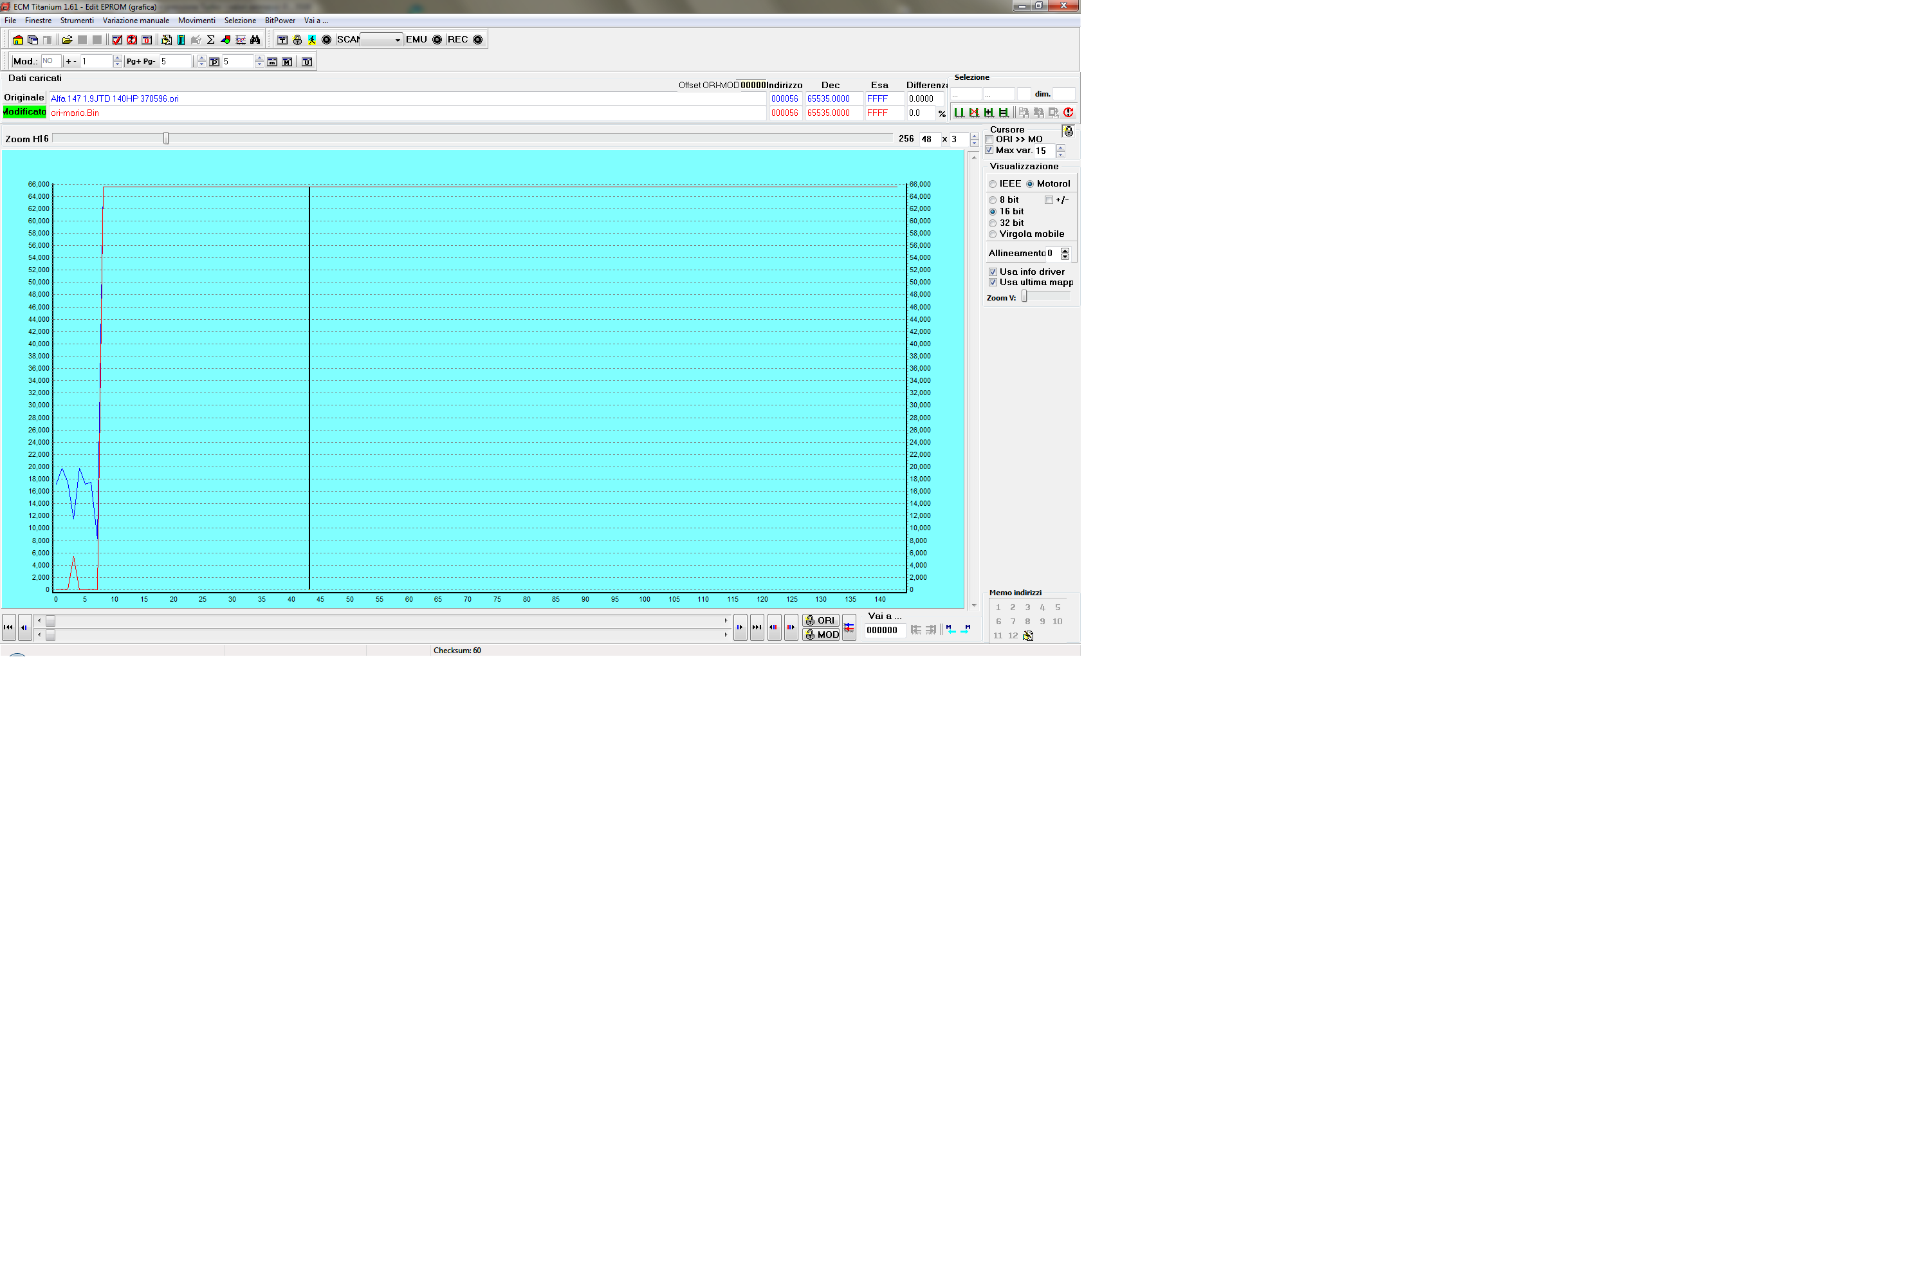This screenshot has height=1287, width=1930.
Task: Select the 8 bit radio button
Action: [x=993, y=200]
